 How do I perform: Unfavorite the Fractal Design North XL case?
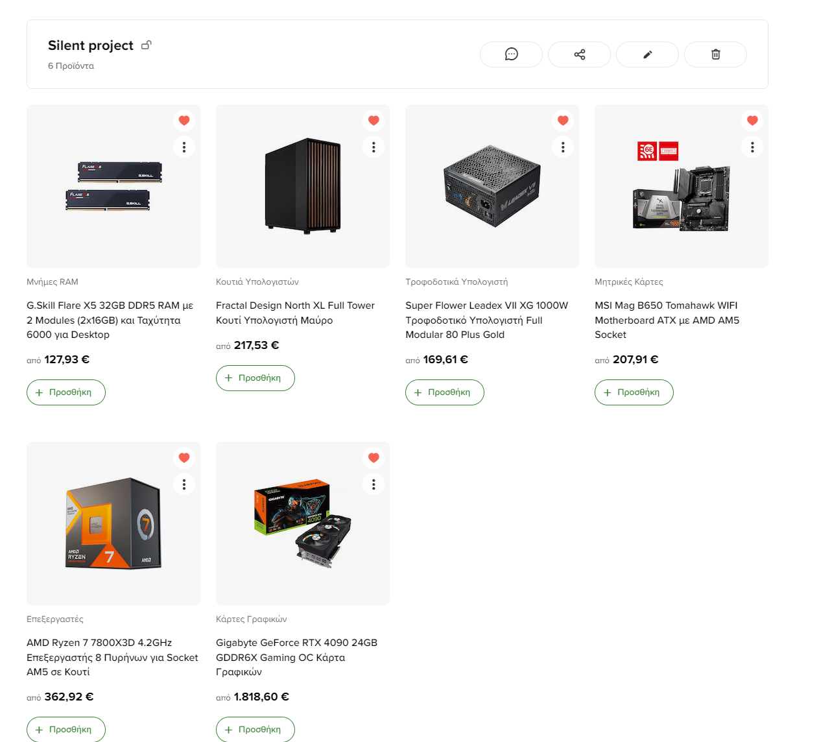(373, 120)
